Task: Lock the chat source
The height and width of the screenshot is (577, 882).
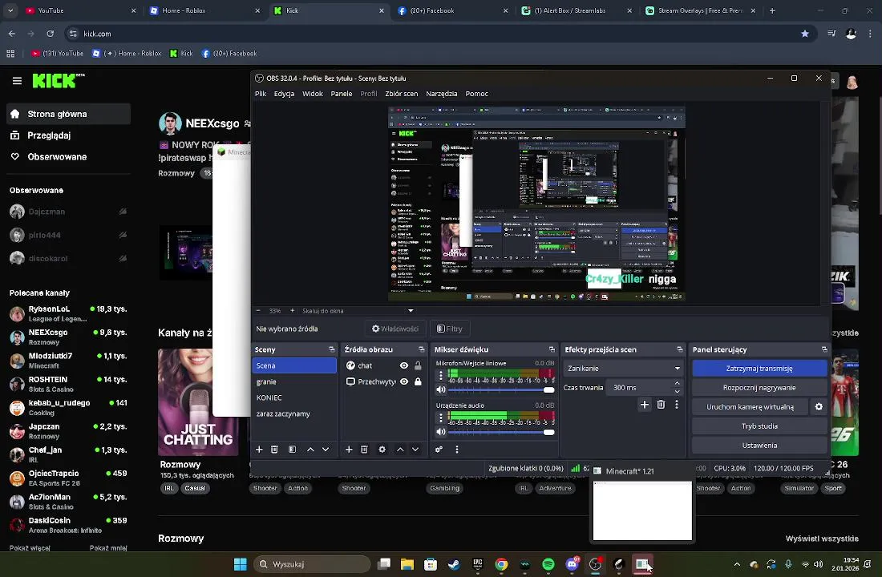Action: pos(418,365)
